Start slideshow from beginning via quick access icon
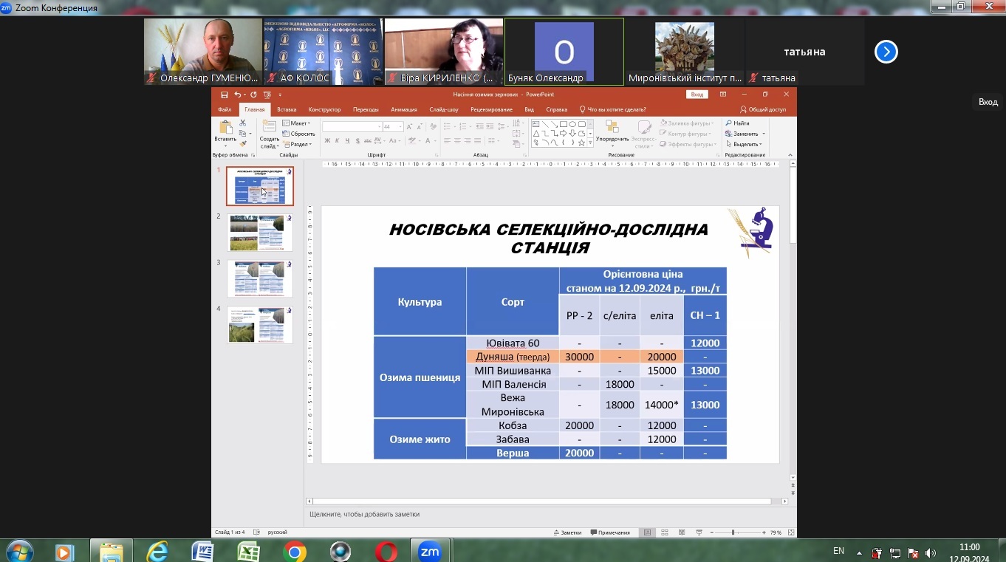This screenshot has height=562, width=1006. [267, 95]
